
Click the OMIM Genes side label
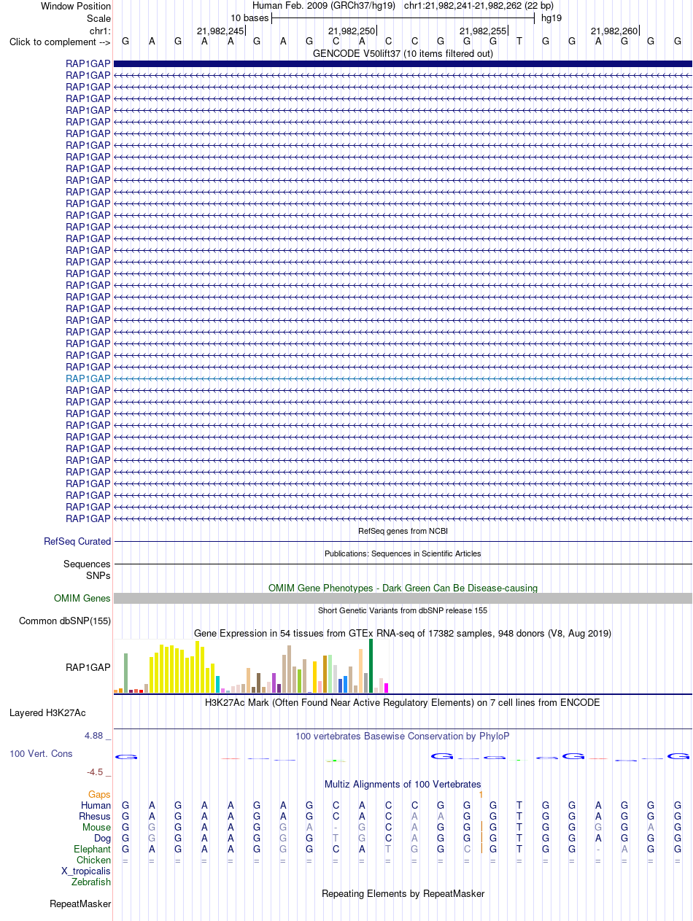click(x=82, y=598)
